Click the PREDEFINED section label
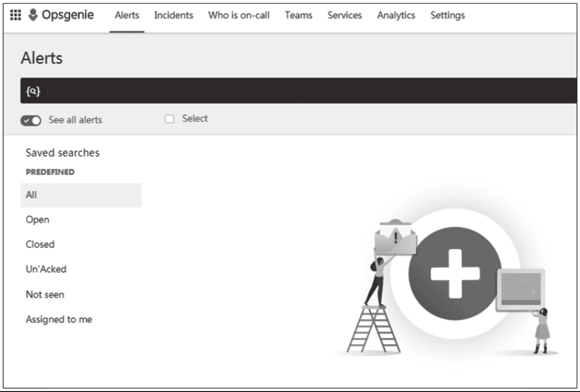The width and height of the screenshot is (580, 392). pos(50,172)
